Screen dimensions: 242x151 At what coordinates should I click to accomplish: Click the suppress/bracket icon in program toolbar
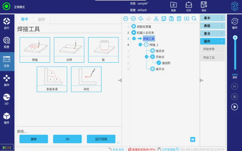[x=187, y=19]
